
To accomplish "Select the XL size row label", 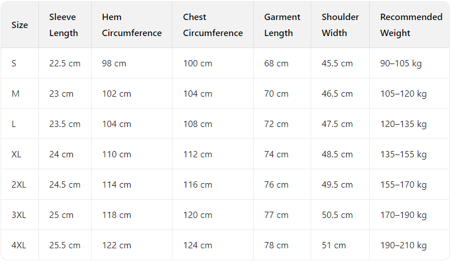I will tap(17, 154).
